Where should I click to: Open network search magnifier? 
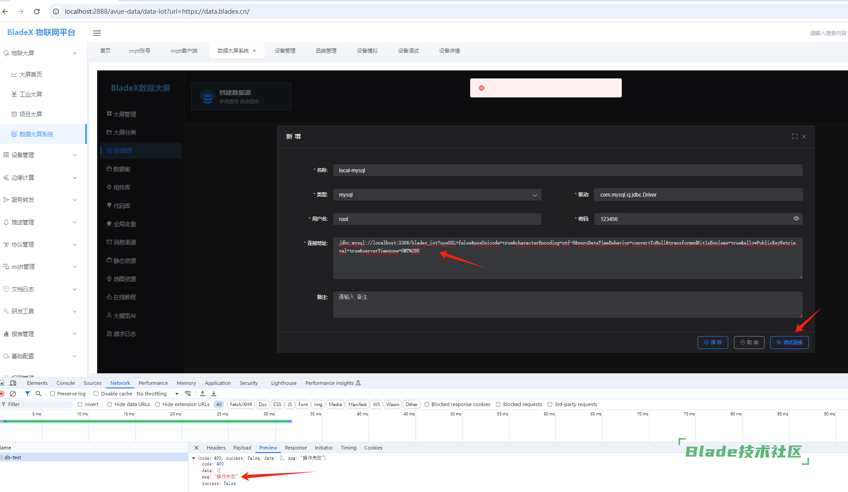tap(39, 394)
